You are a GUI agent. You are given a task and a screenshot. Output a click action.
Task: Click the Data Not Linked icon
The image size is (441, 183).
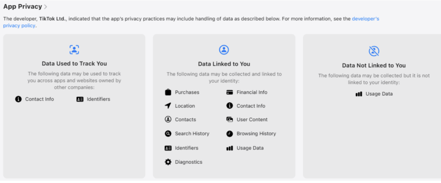(374, 51)
